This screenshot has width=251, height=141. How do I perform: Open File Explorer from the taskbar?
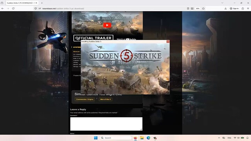pyautogui.click(x=142, y=138)
